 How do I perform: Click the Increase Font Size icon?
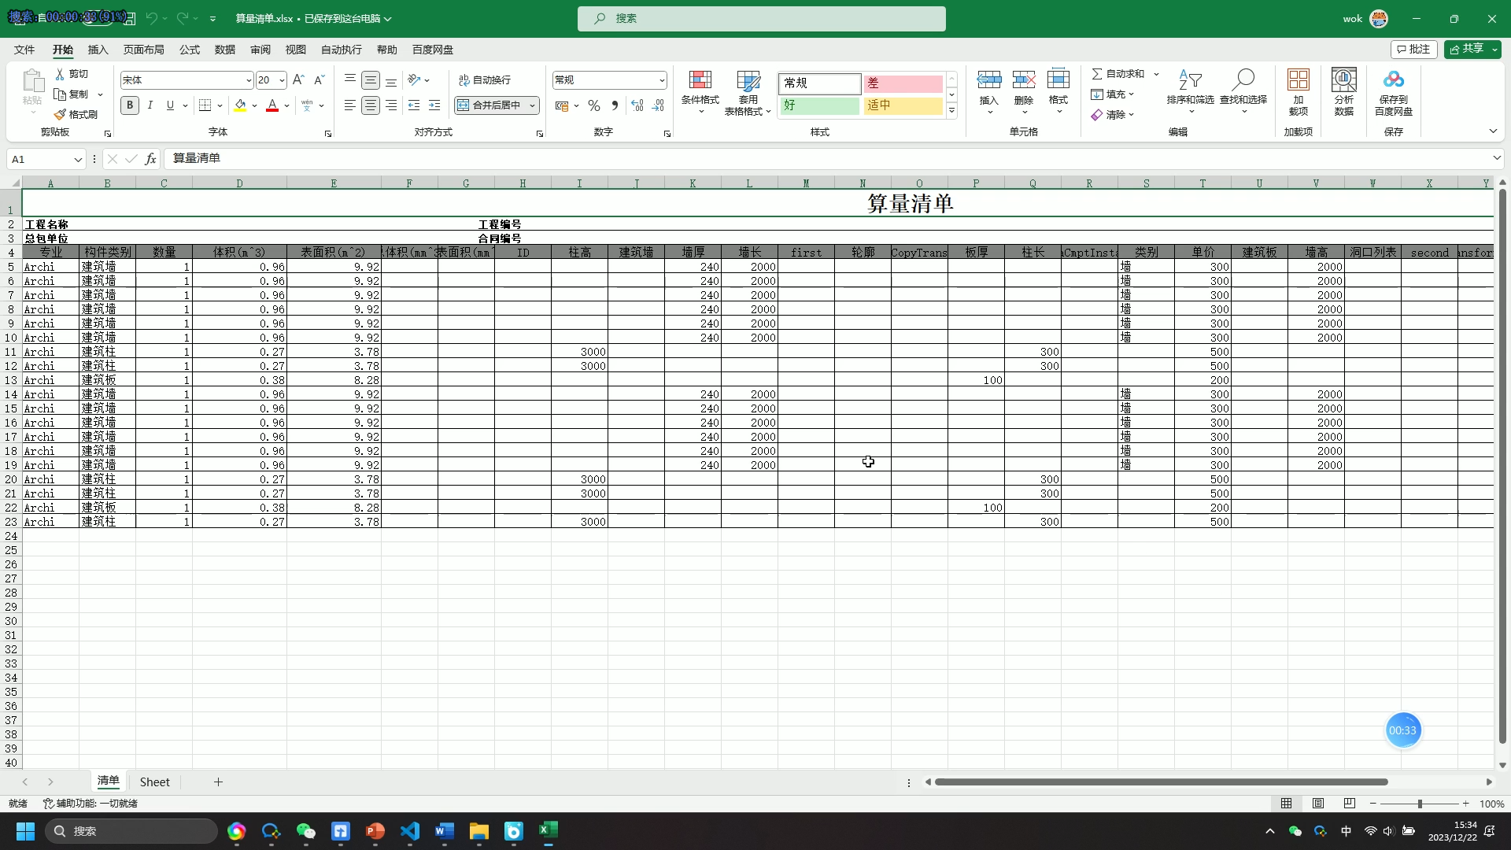coord(298,80)
